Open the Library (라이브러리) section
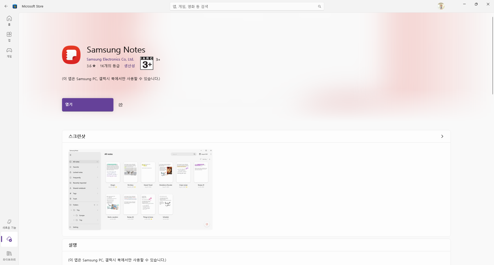Screen dimensions: 494x265 9,256
